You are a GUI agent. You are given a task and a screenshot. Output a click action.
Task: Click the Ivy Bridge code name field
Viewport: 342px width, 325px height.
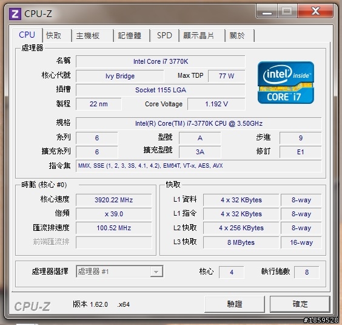(x=120, y=76)
